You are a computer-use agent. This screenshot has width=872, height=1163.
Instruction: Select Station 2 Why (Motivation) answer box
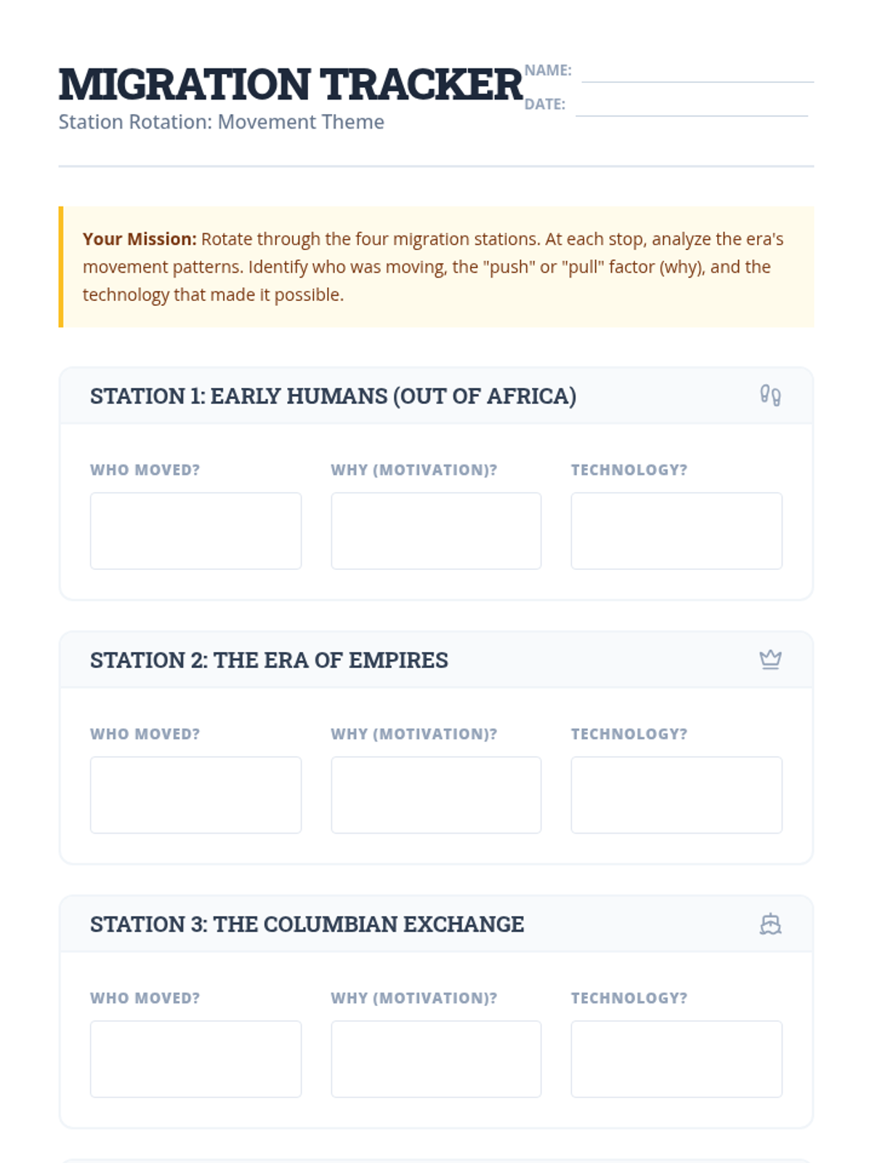pos(436,794)
